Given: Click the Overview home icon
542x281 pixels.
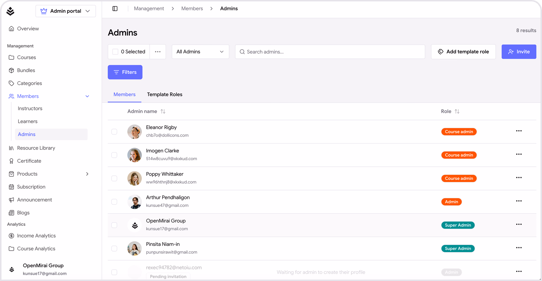Looking at the screenshot, I should pos(11,29).
